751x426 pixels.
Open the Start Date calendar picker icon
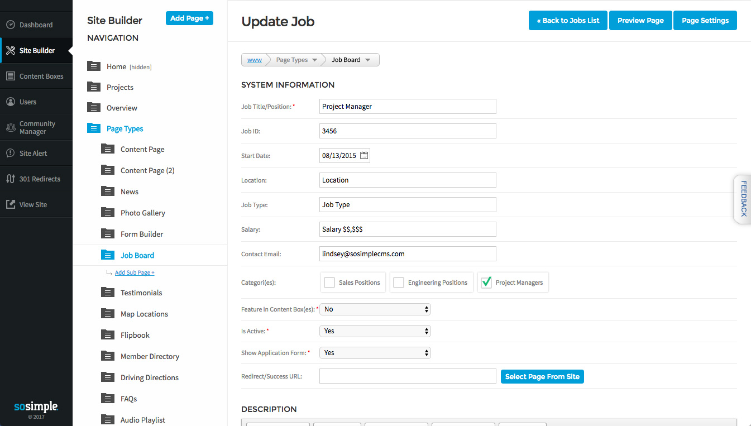pos(364,156)
